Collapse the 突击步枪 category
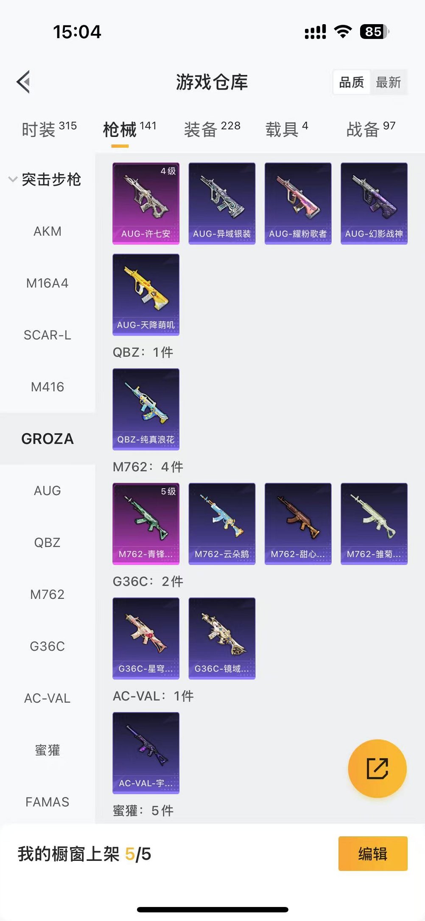 click(45, 179)
